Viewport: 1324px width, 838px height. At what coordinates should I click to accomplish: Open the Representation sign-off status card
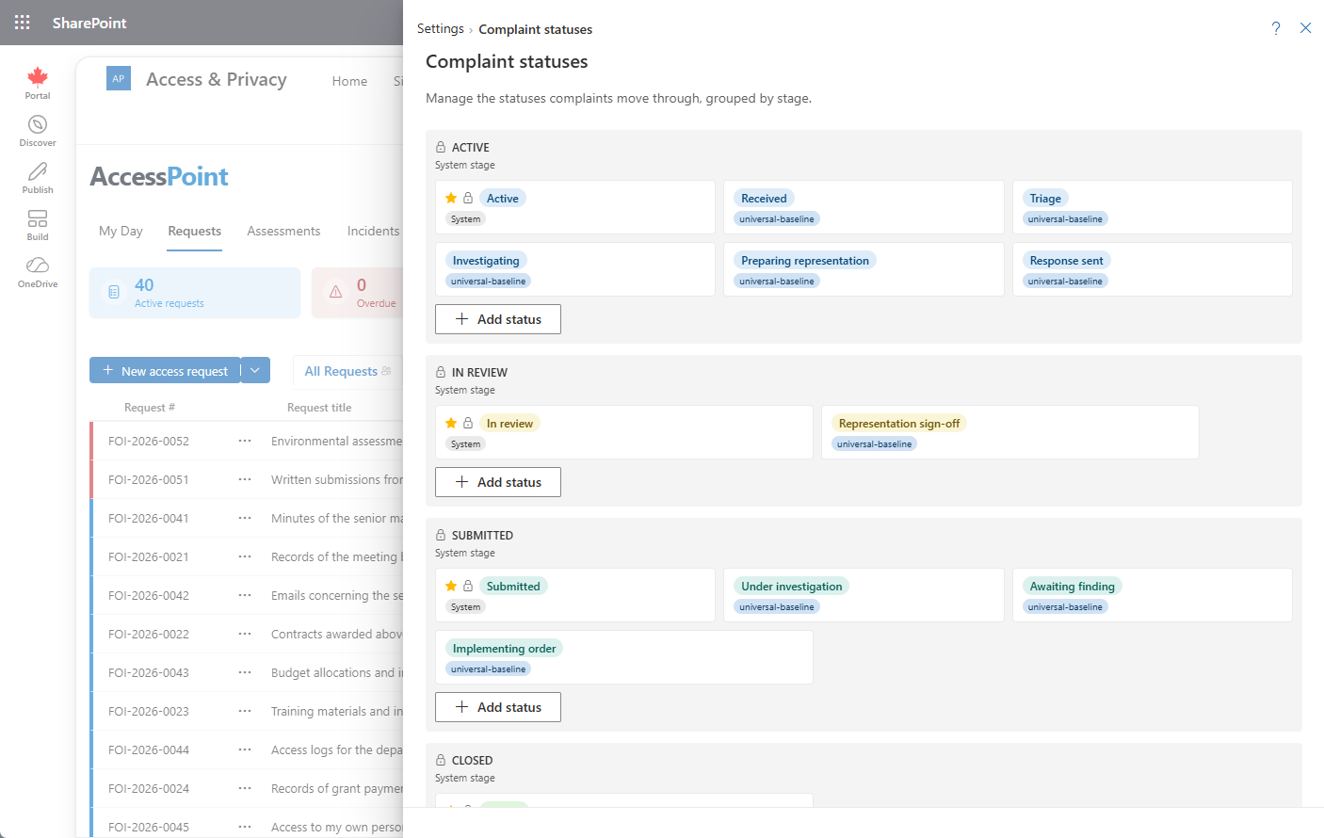tap(1010, 432)
